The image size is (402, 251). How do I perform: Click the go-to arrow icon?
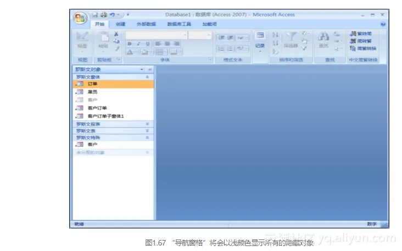[x=337, y=41]
